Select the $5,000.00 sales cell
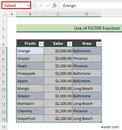The width and height of the screenshot is (122, 130). [x=58, y=88]
